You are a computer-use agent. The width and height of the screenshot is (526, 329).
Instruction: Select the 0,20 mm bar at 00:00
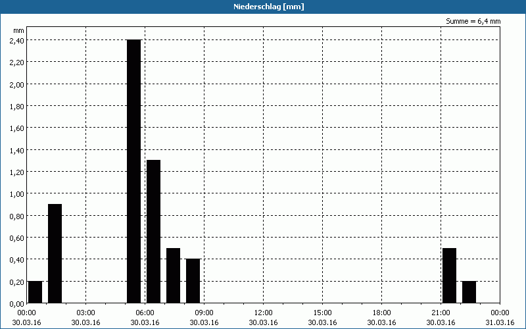36,292
